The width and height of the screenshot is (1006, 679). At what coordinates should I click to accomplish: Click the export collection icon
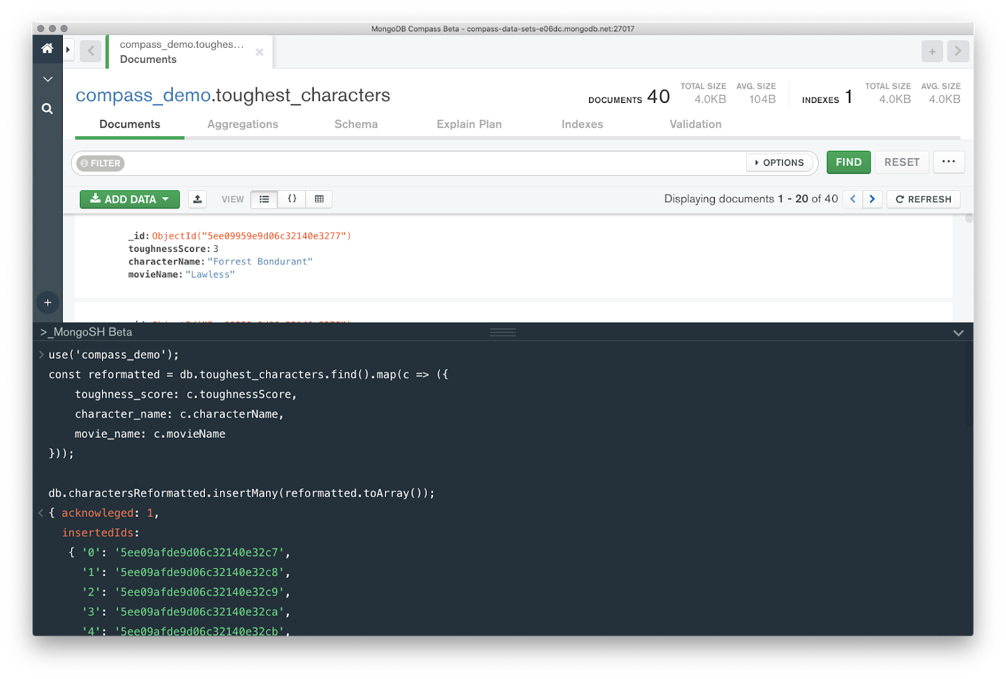(x=197, y=199)
